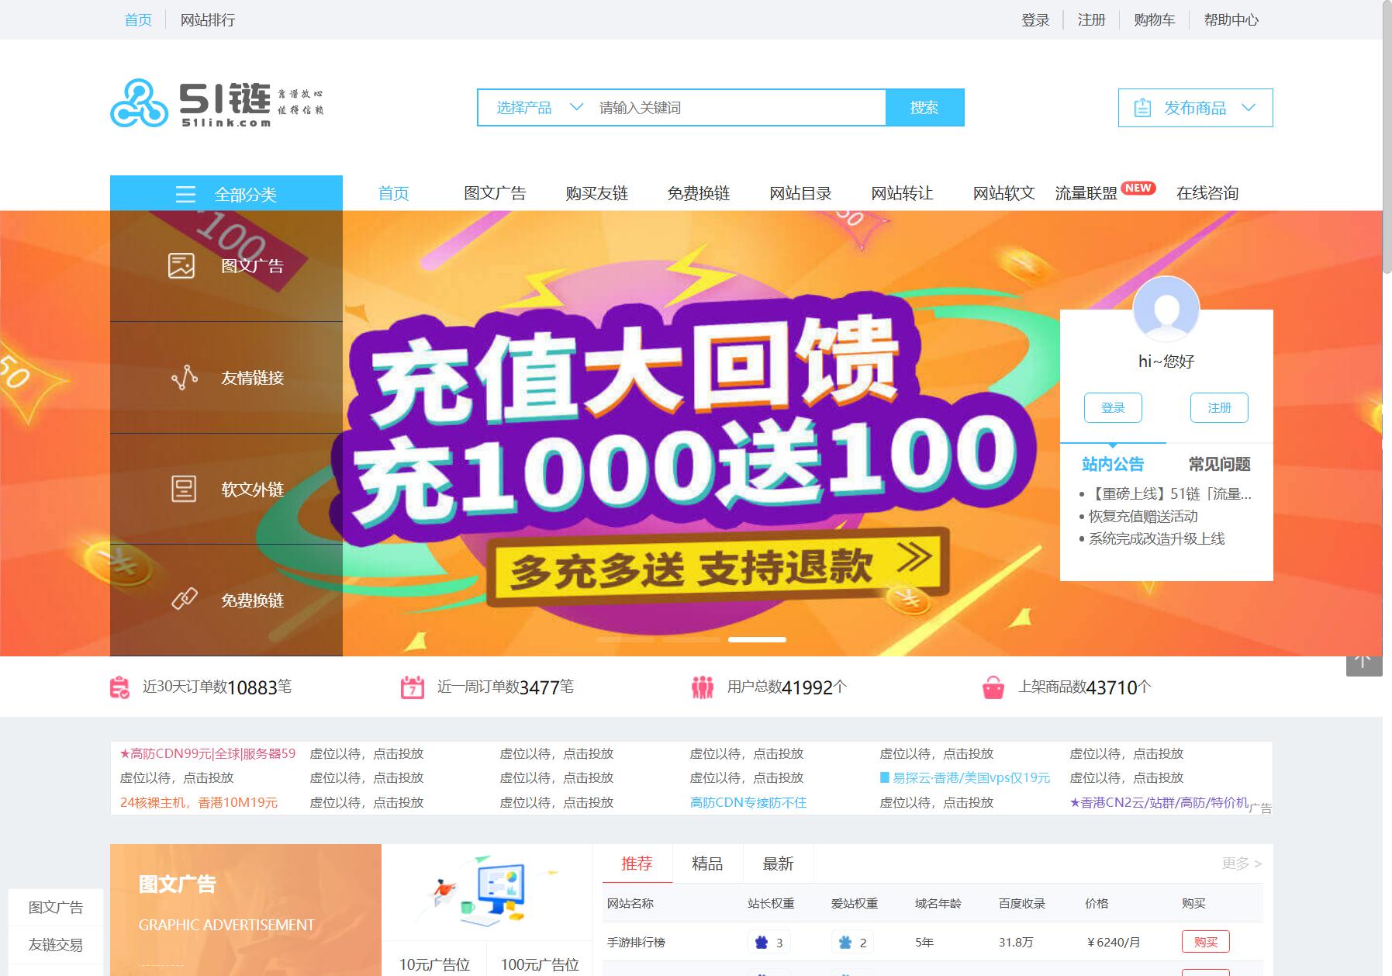The image size is (1392, 976).
Task: Click the 51链 site logo
Action: tap(217, 103)
